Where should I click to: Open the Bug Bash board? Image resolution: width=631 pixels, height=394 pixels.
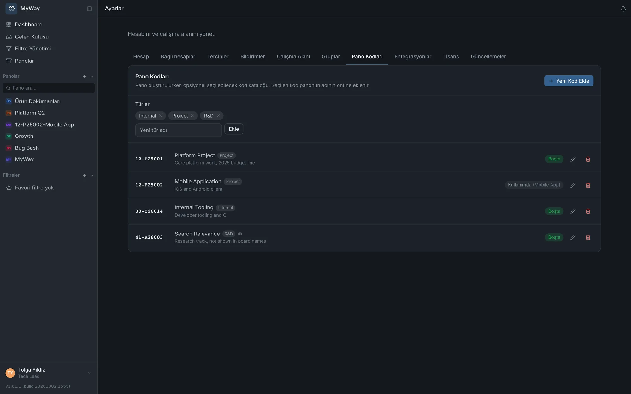[49, 148]
